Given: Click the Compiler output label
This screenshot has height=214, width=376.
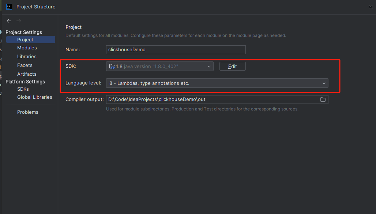Looking at the screenshot, I should (84, 100).
